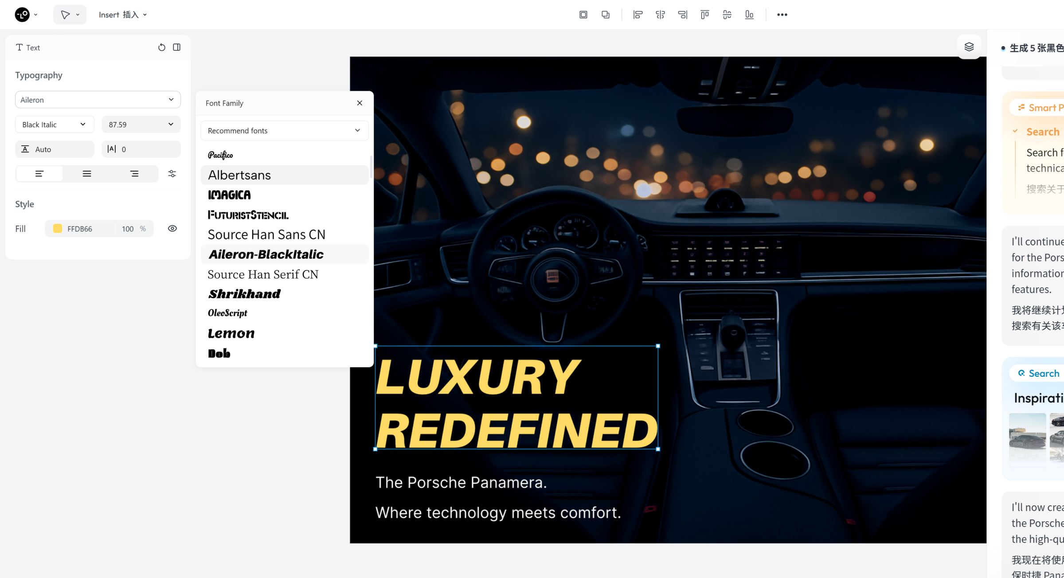
Task: Select right text alignment
Action: tap(134, 174)
